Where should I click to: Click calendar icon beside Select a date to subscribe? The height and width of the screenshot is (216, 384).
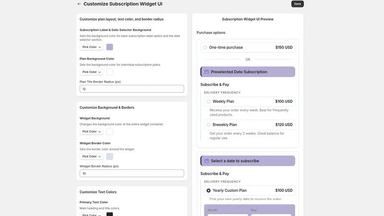206,161
